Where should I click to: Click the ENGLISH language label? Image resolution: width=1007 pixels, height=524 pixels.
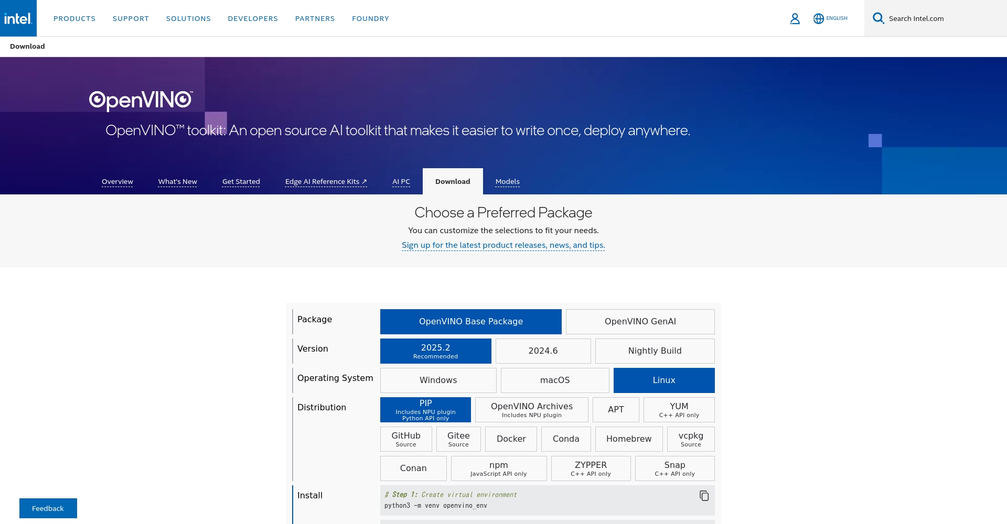[x=837, y=18]
